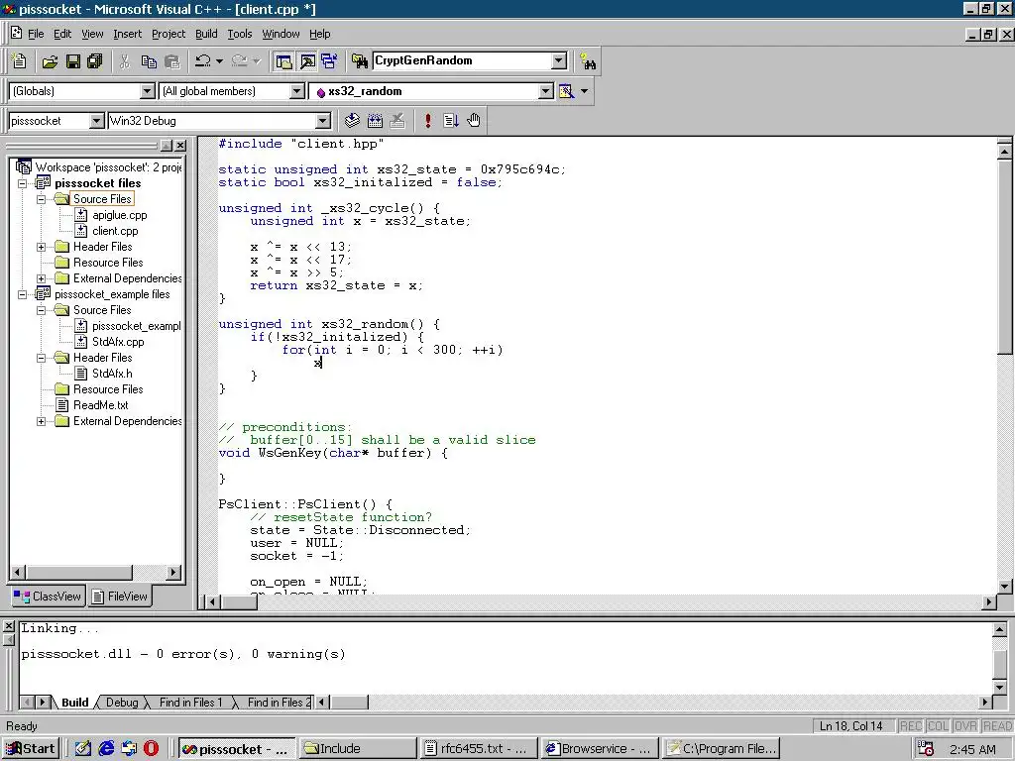Click the Save All toolbar icon
Screen dimensions: 1015x761
tap(95, 61)
